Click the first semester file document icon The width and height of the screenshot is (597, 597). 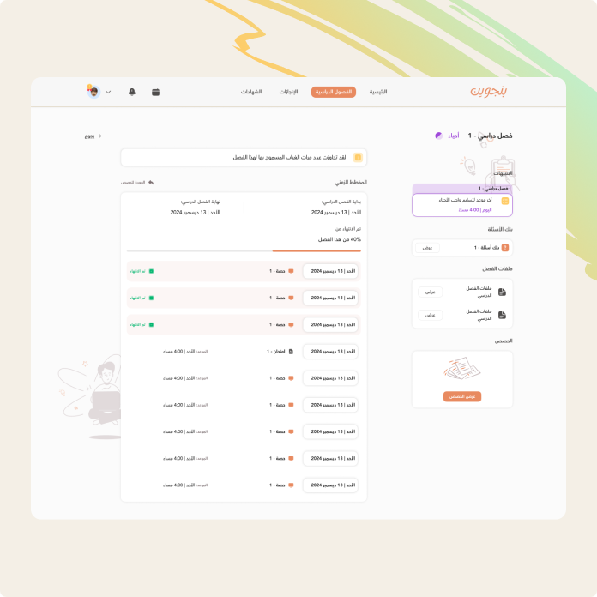(x=503, y=292)
